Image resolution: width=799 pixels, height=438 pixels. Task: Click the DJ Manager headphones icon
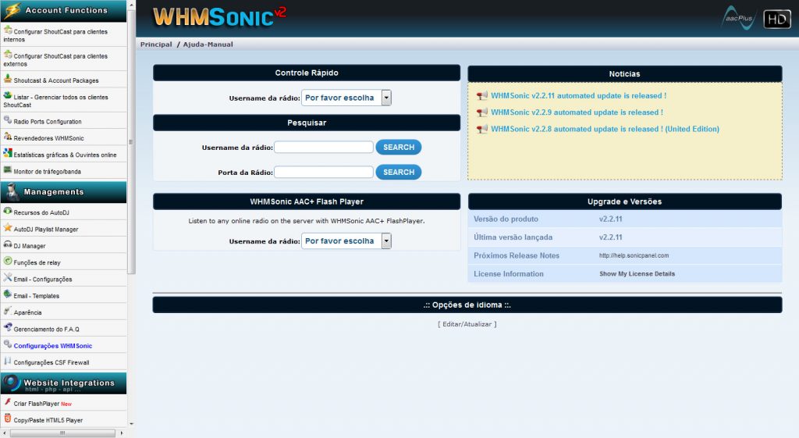click(x=7, y=245)
